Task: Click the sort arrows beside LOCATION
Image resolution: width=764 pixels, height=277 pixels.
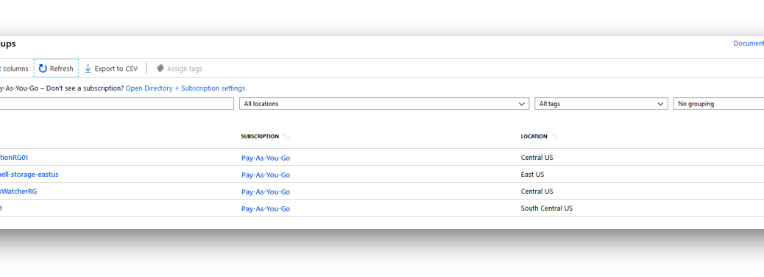Action: click(555, 136)
